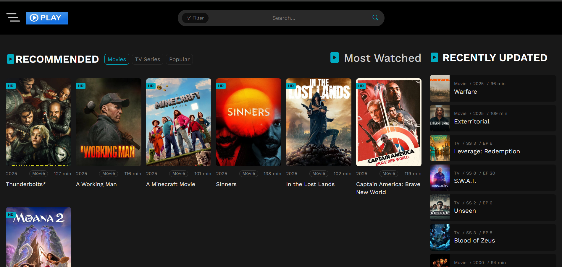Viewport: 562px width, 267px height.
Task: Switch to the Popular tab
Action: [x=179, y=59]
